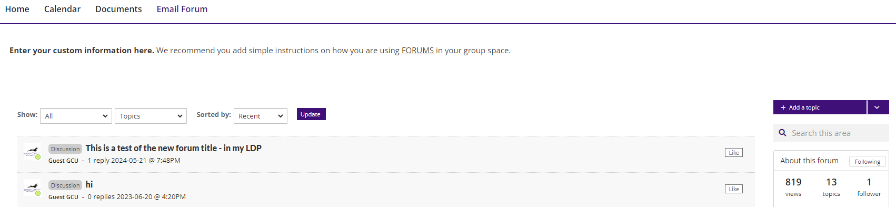Screen dimensions: 896x207
Task: Select the Email Forum tab
Action: click(182, 9)
